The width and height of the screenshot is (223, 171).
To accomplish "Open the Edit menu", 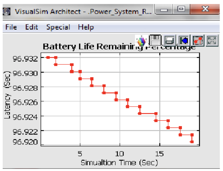I will (32, 27).
